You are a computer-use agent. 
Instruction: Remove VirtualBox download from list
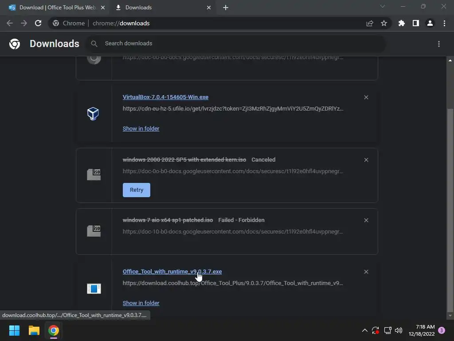point(366,97)
